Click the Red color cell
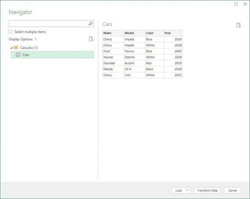 [154, 63]
